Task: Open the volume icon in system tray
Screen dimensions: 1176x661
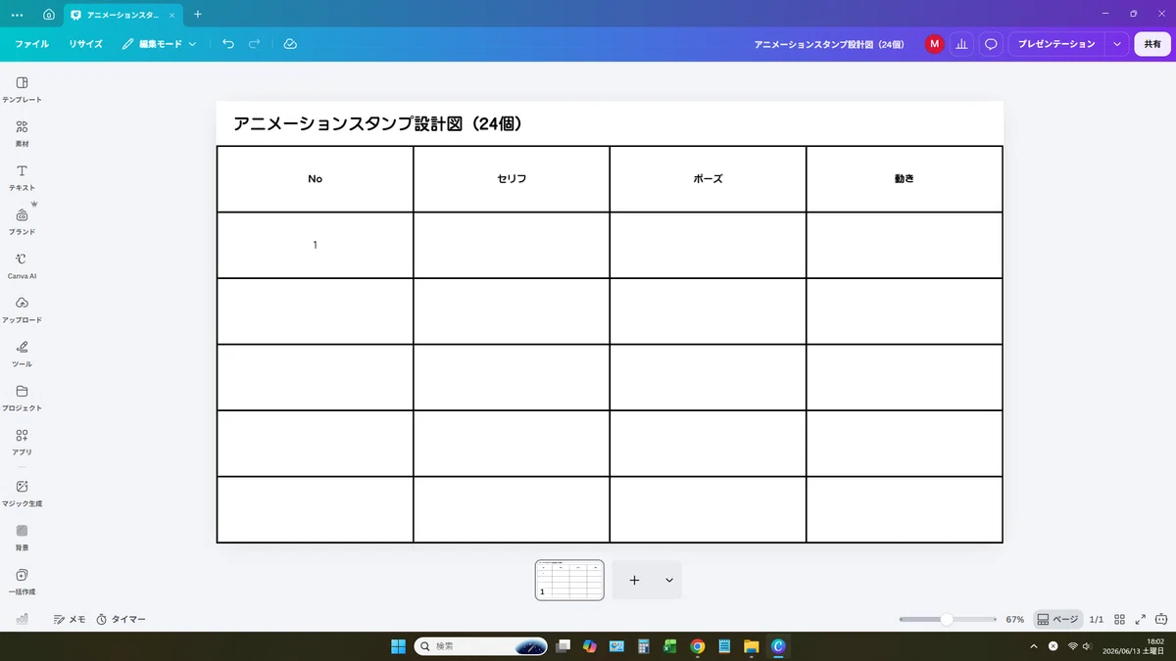Action: [x=1087, y=646]
